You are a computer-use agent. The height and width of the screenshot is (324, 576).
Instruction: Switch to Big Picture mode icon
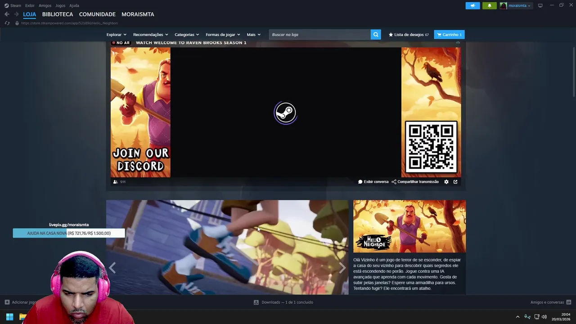tap(540, 5)
